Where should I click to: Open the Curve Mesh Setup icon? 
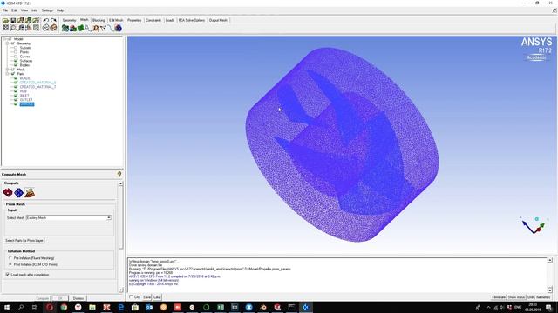(87, 28)
